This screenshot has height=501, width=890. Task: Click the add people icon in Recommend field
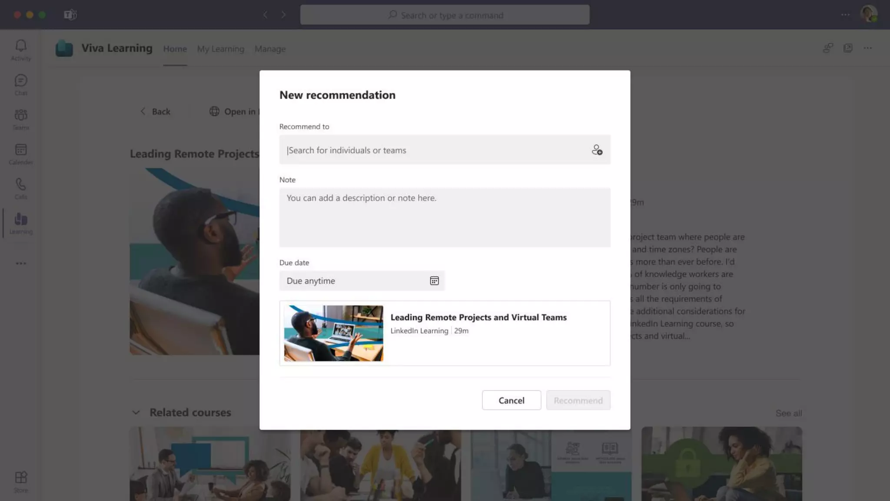[597, 150]
